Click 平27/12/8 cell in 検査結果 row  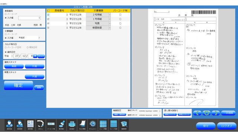[x=77, y=28]
